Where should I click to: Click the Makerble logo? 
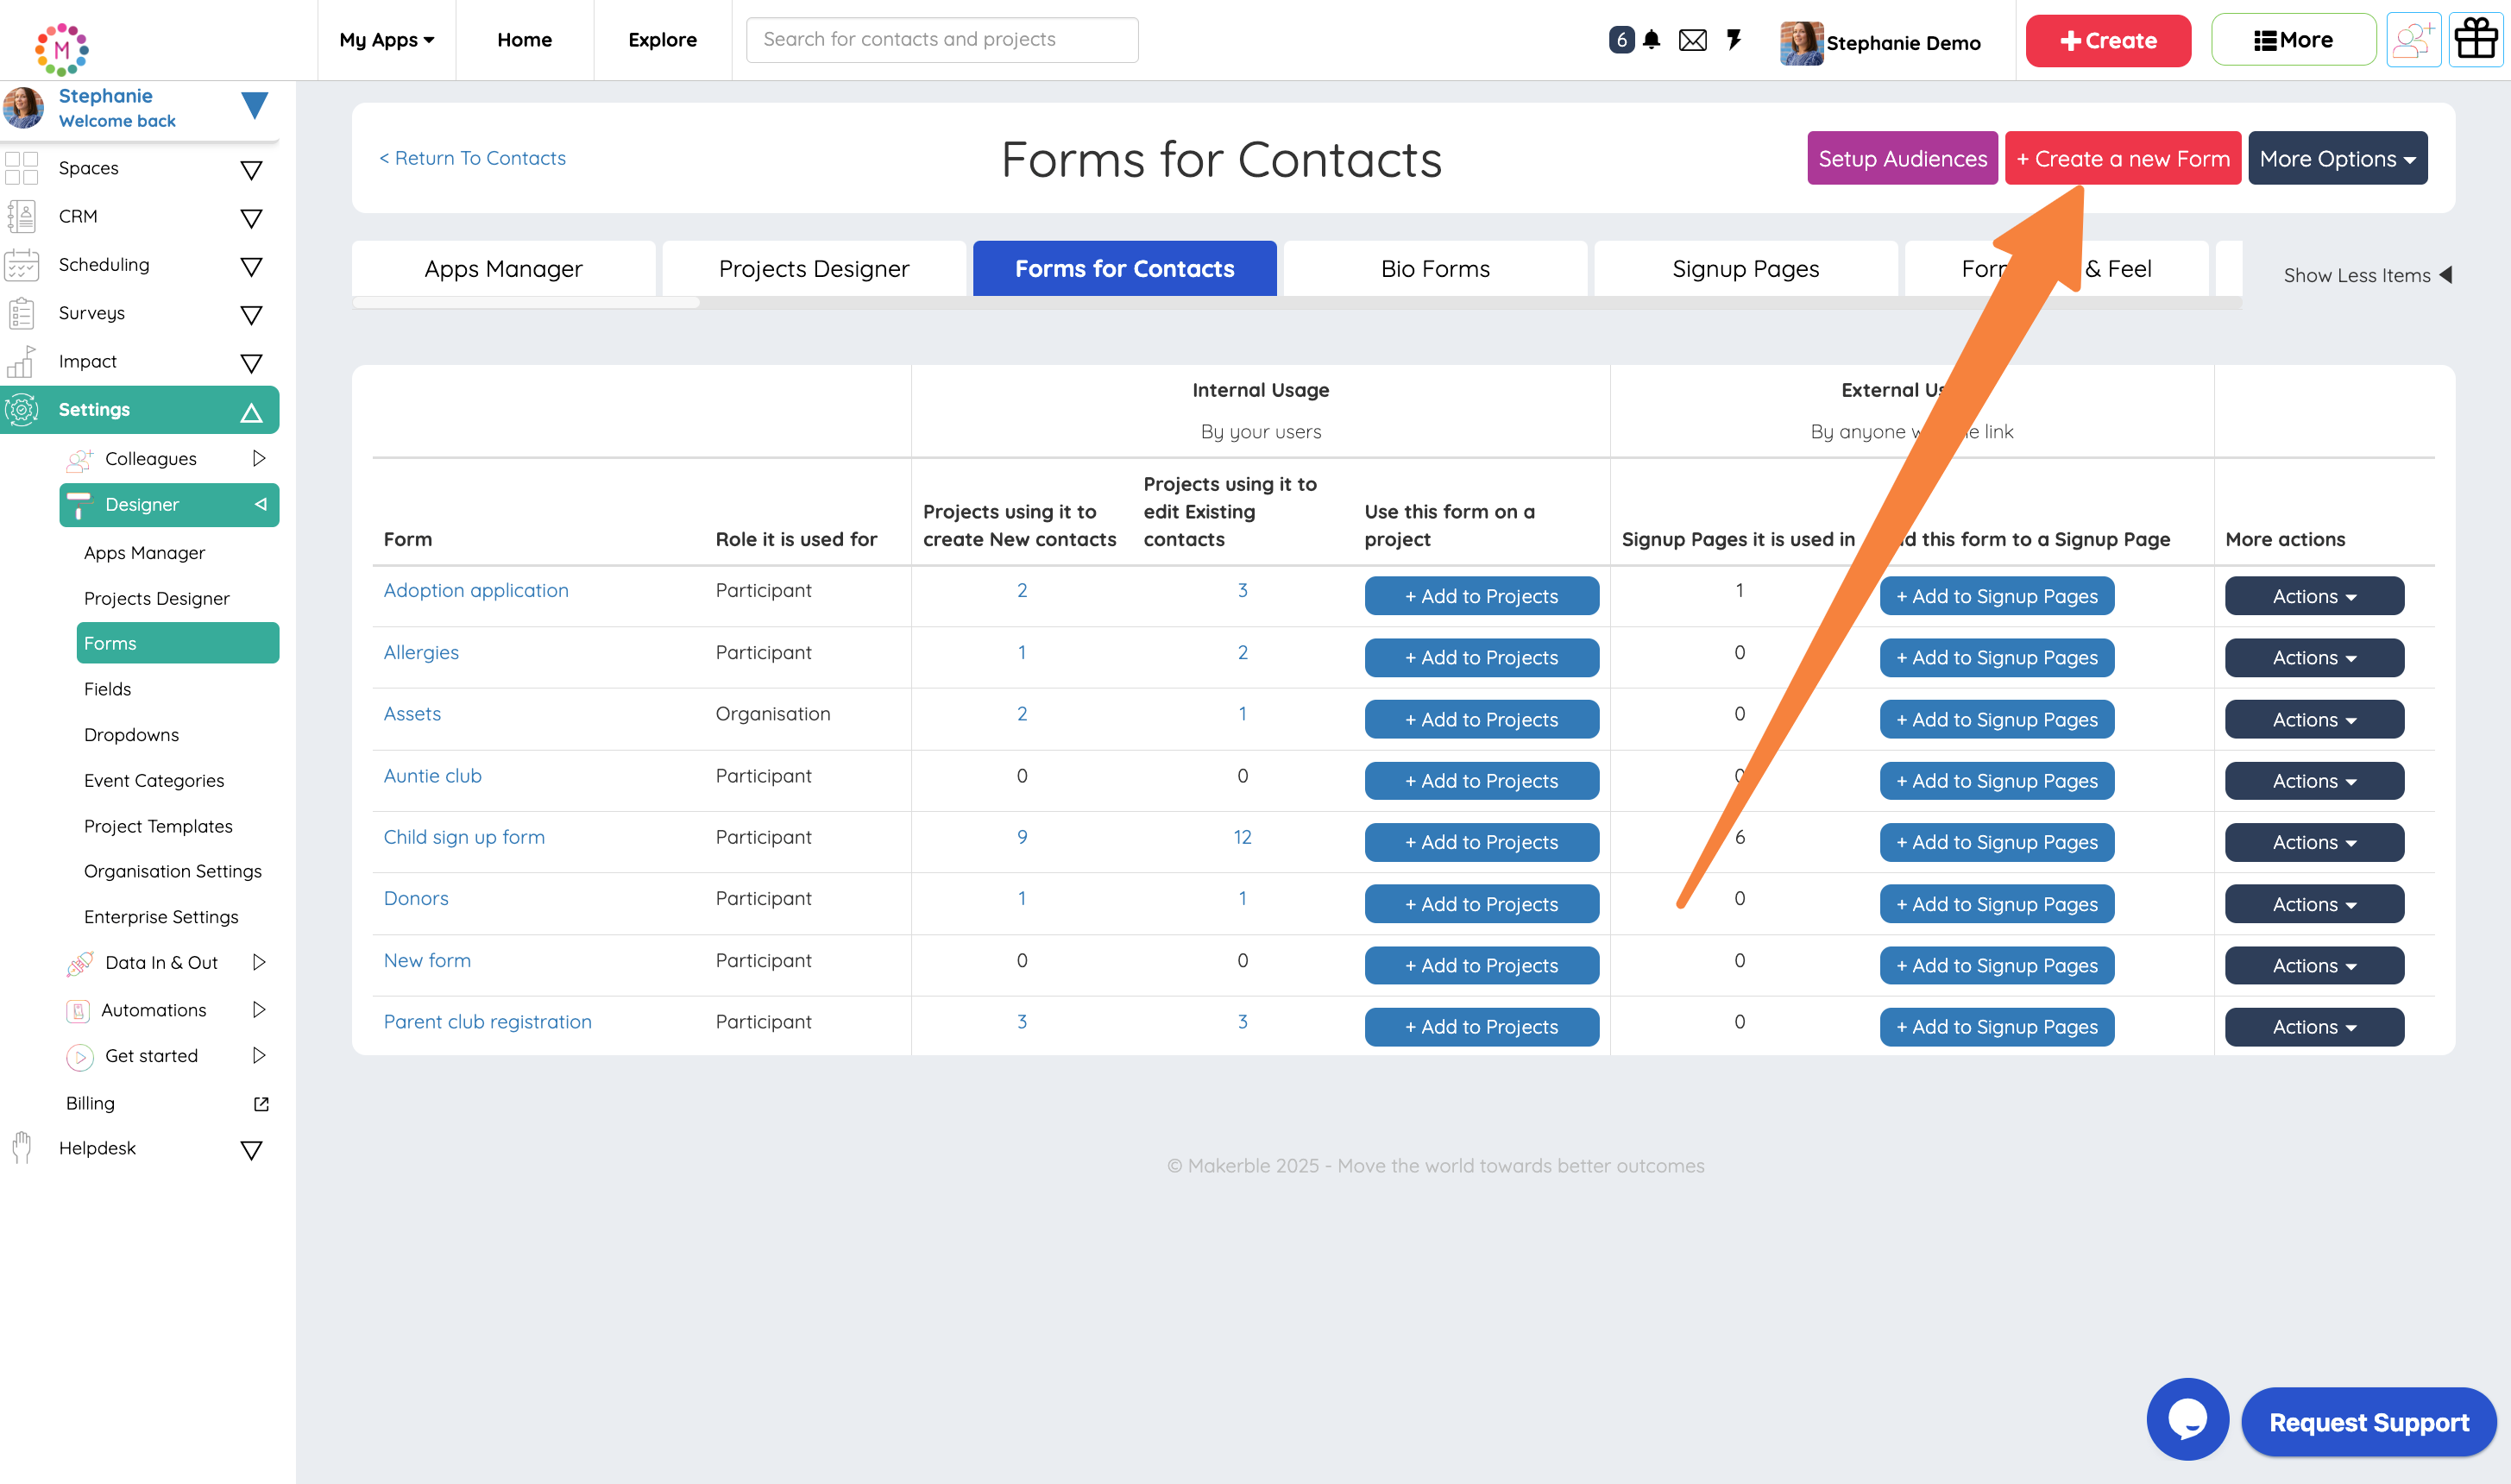coord(62,48)
